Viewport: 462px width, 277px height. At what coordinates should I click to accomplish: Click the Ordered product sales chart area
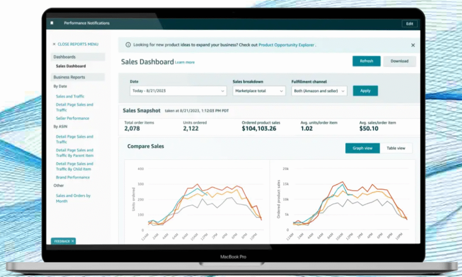(342, 201)
